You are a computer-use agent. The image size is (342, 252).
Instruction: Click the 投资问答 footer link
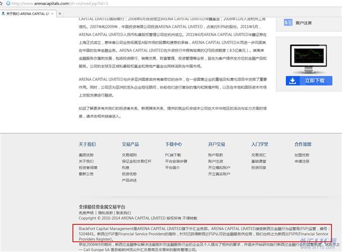pos(258,167)
